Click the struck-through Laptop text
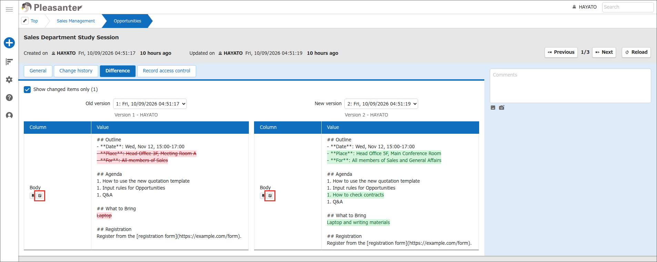 [x=104, y=216]
